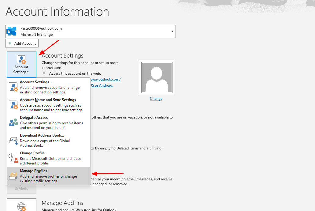
Task: Click the Microsoft Exchange account icon
Action: coord(12,31)
